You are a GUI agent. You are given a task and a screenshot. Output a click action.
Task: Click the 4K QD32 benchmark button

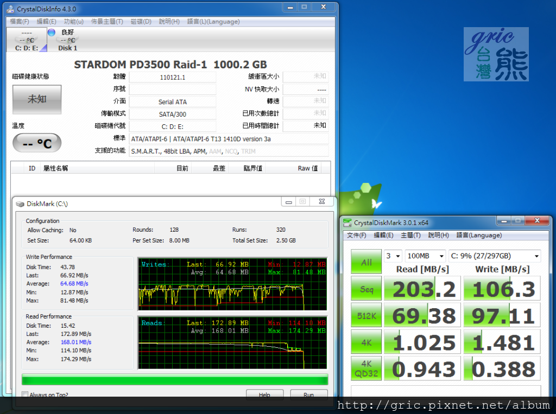coord(367,368)
